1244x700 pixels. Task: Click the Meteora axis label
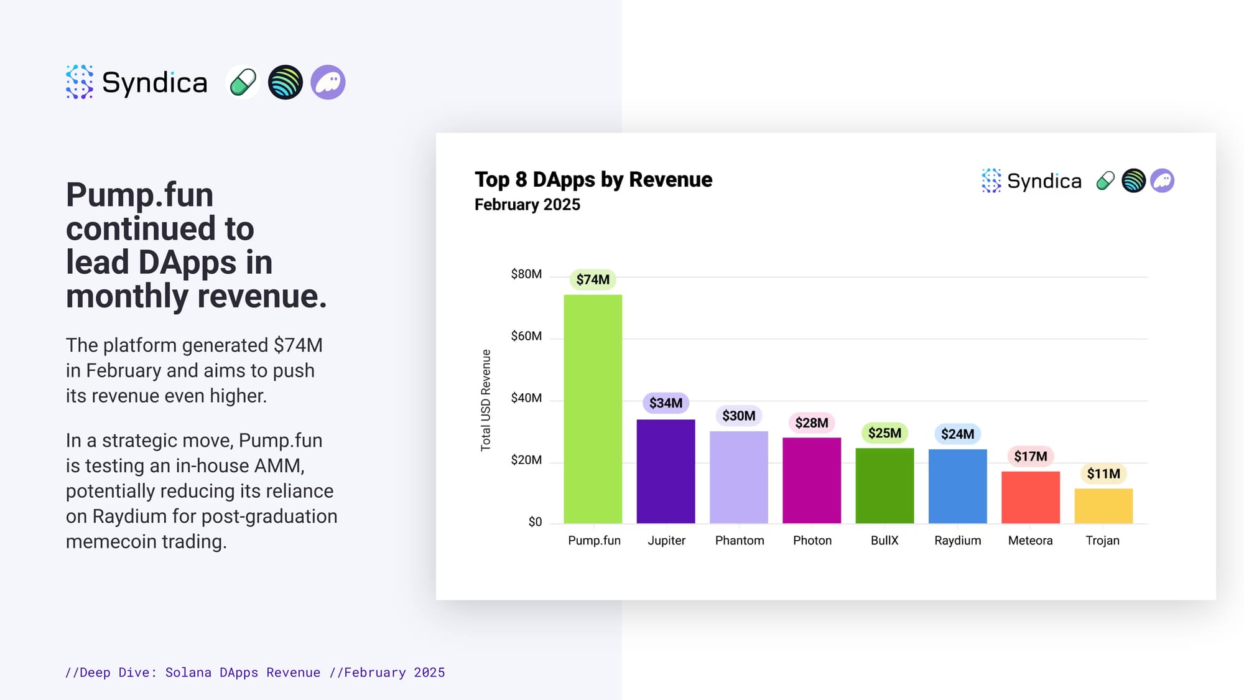(x=1031, y=540)
